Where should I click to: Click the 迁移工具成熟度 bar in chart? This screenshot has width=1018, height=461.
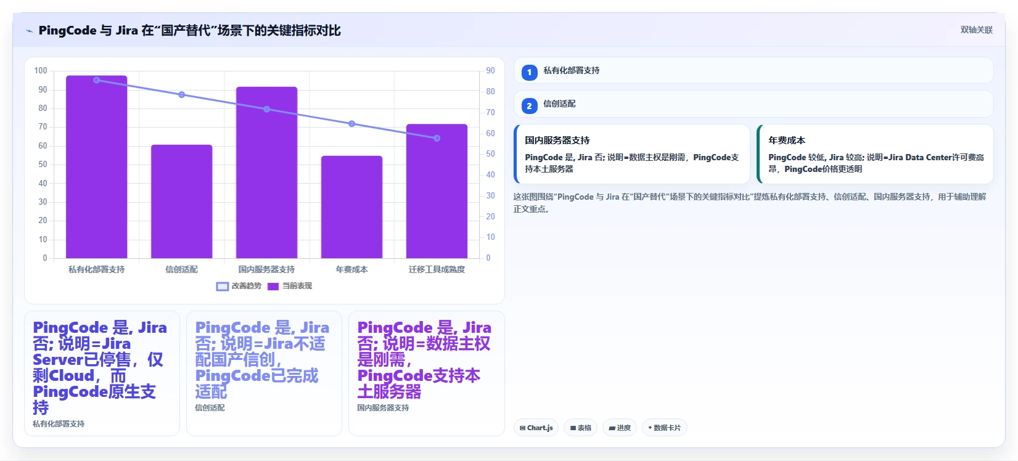437,191
